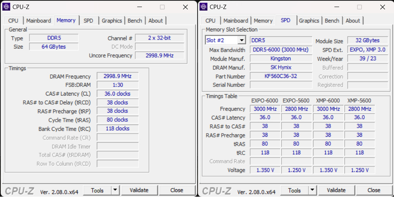Click the tRP 38 clocks value field
This screenshot has height=197, width=394.
118,111
